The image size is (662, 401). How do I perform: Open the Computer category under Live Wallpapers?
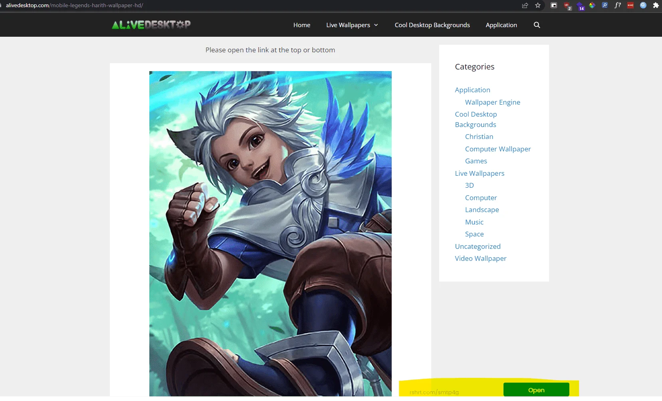point(481,198)
